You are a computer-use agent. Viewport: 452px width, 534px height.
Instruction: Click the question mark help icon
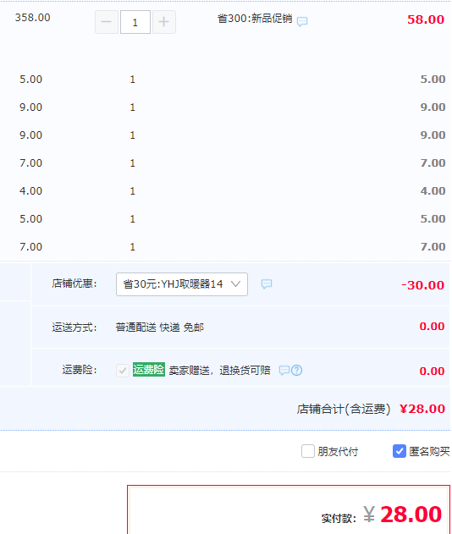pos(297,370)
